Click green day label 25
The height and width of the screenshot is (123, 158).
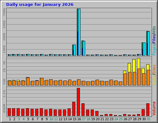click(x=121, y=119)
